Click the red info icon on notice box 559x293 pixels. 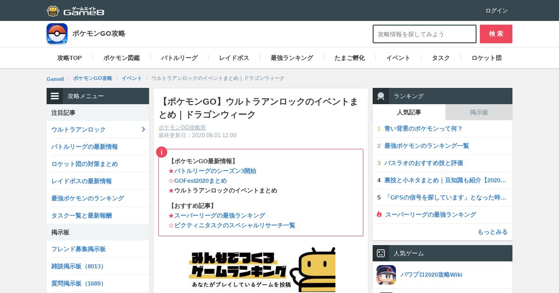tap(161, 152)
